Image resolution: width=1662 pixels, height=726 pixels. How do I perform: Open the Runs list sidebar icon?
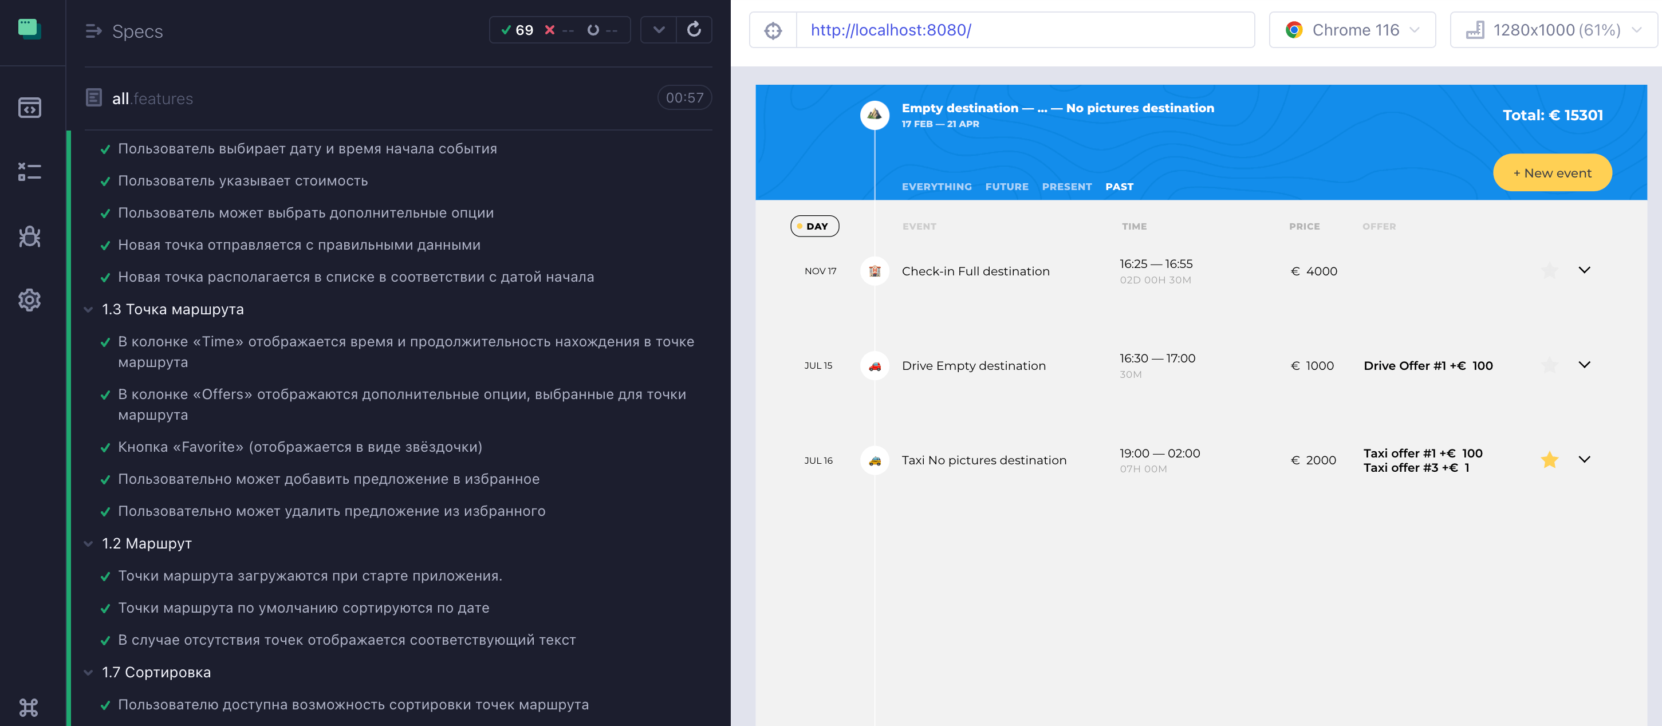point(30,172)
